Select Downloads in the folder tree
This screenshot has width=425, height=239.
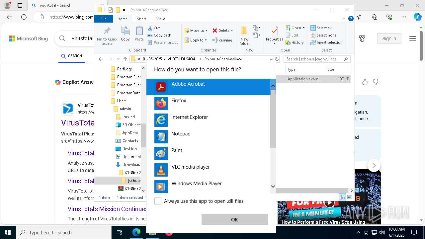coord(128,165)
